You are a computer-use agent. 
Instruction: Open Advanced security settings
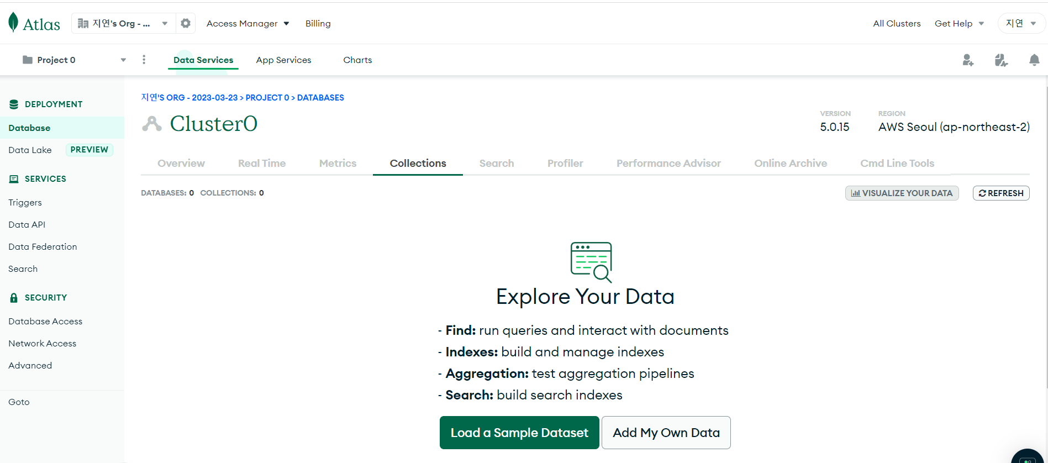pyautogui.click(x=30, y=365)
